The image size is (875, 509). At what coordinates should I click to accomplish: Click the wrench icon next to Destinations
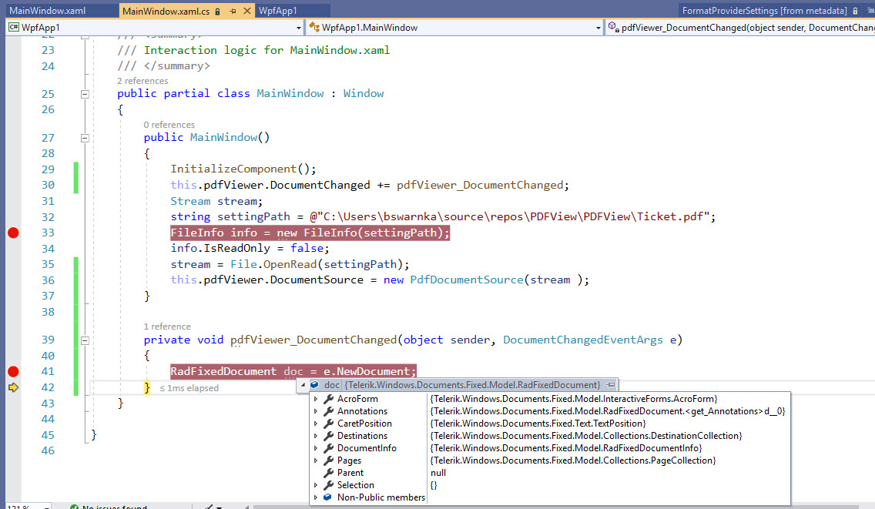click(x=329, y=436)
